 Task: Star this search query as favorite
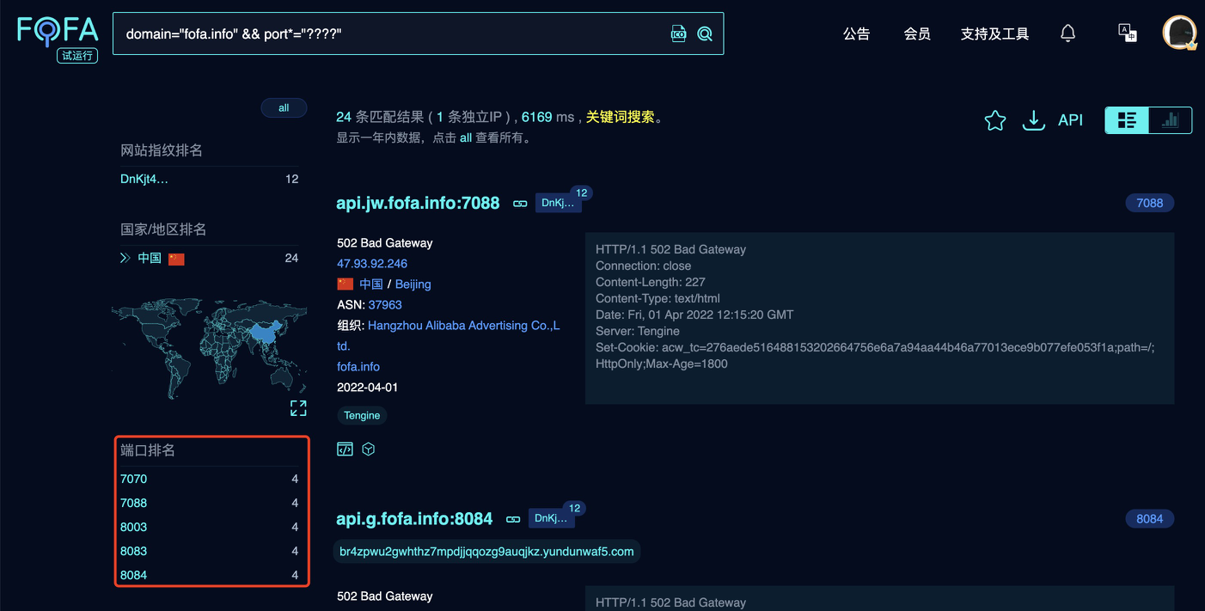[994, 120]
